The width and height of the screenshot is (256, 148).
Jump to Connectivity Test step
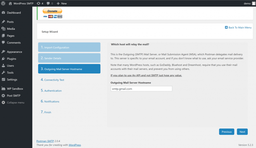[x=54, y=80]
